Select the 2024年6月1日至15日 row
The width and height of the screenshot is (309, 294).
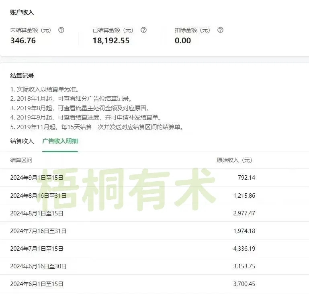37,284
